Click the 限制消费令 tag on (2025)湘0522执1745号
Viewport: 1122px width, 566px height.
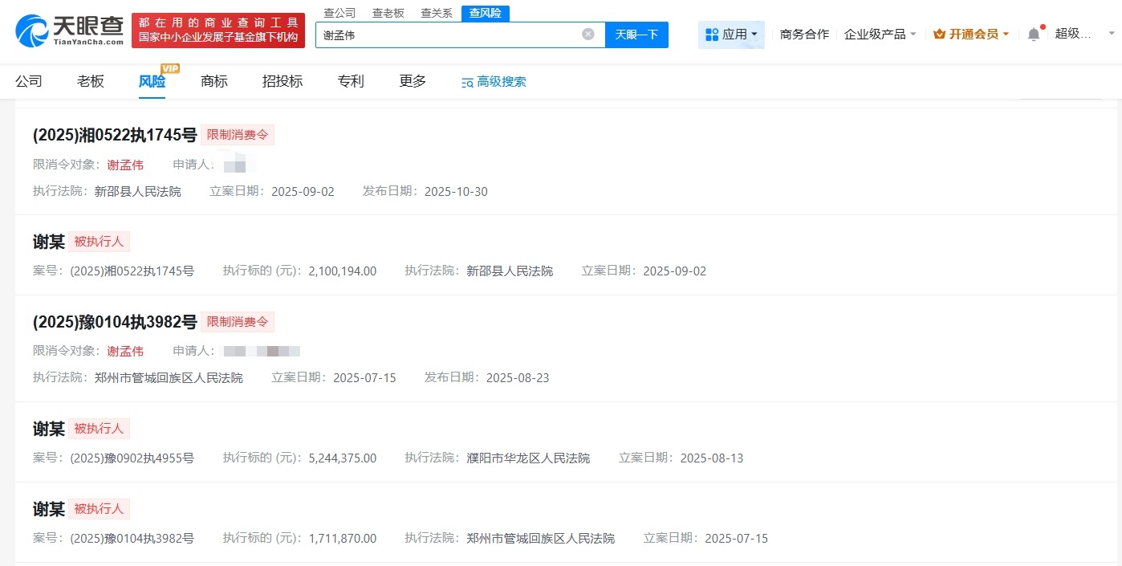click(238, 135)
